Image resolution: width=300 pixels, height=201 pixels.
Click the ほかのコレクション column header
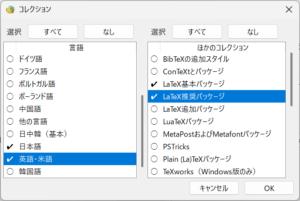(x=222, y=48)
